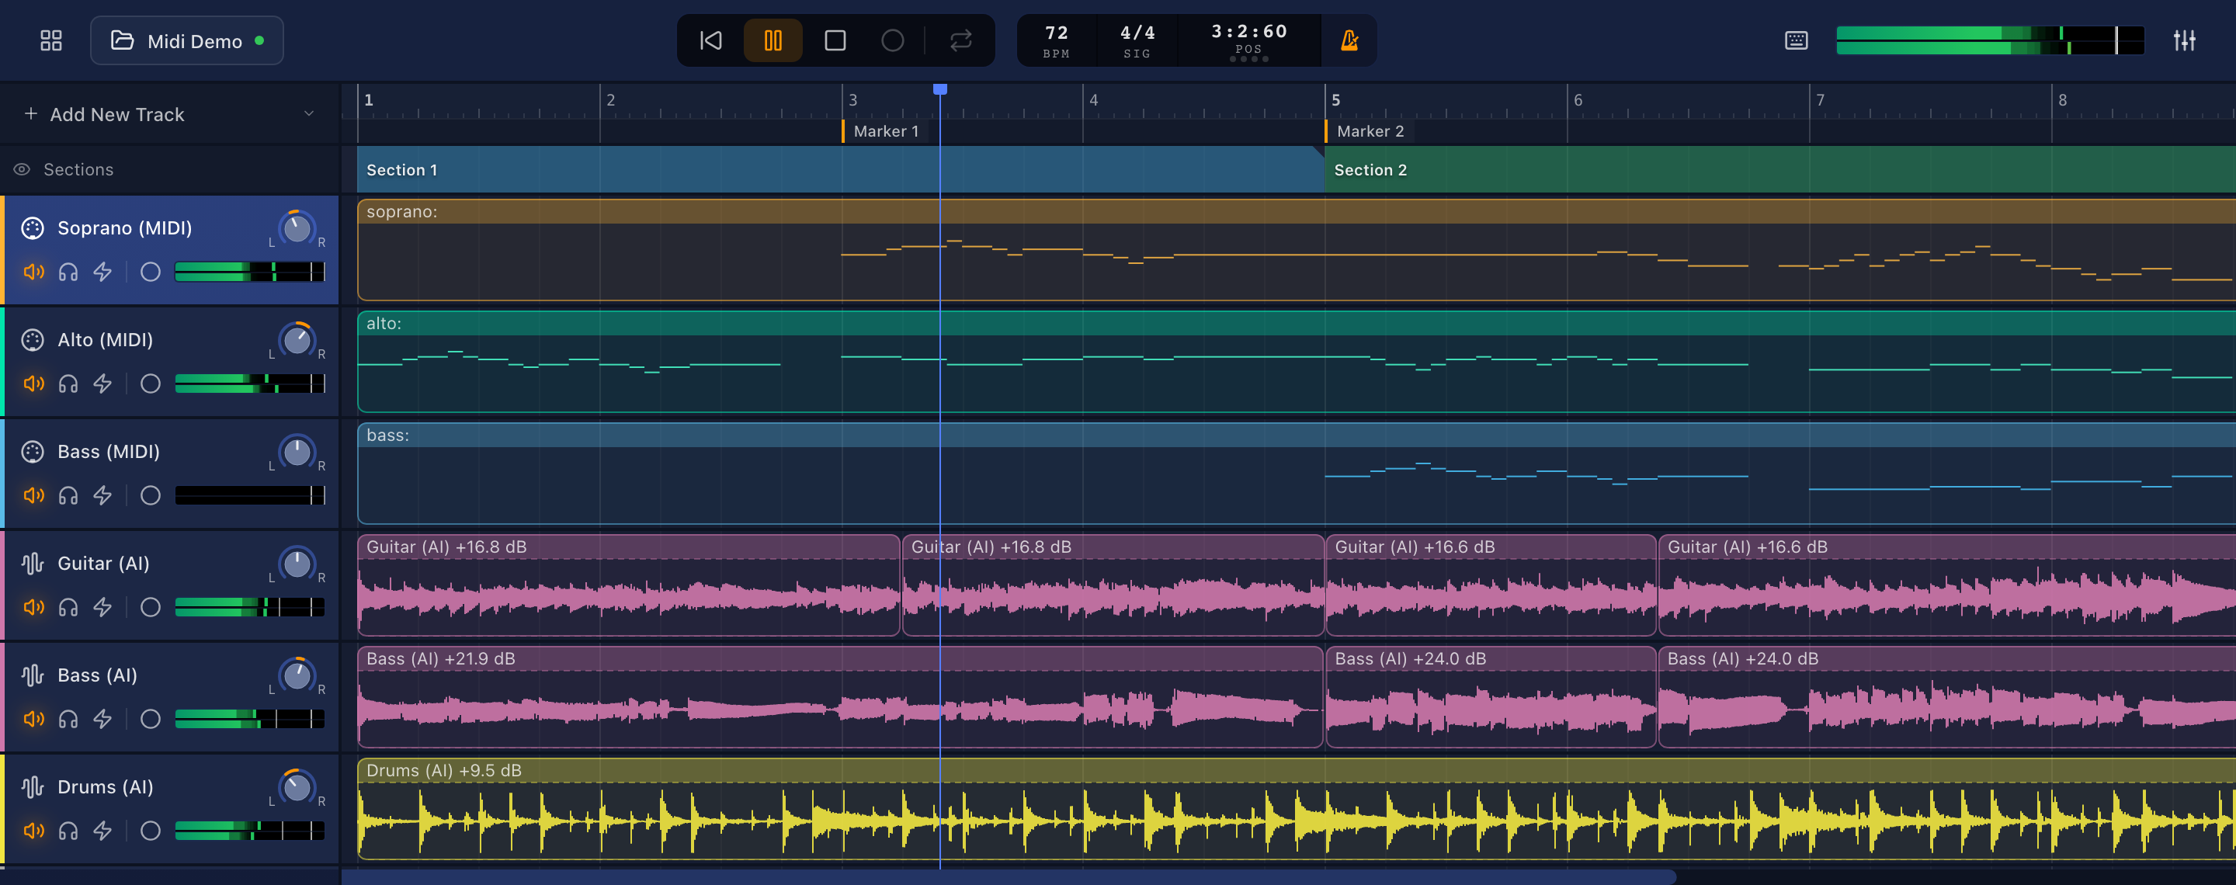Click the Soprano (MIDI) pan knob
The image size is (2236, 885).
(297, 228)
